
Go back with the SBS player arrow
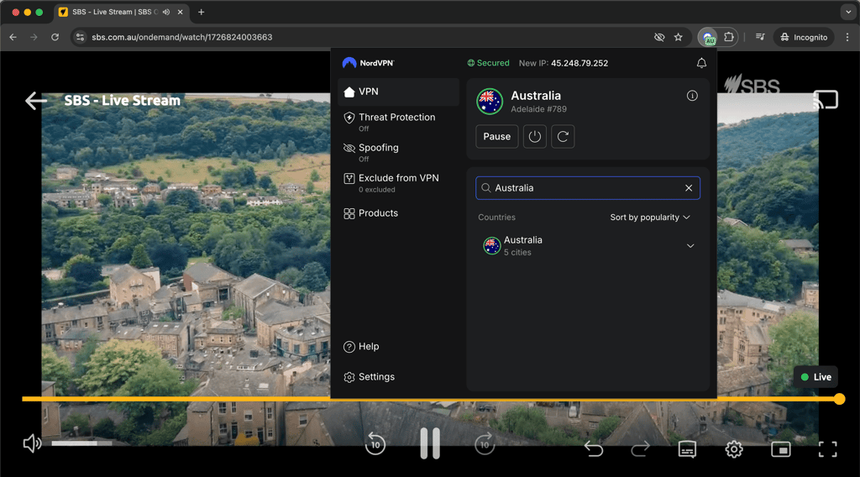36,100
